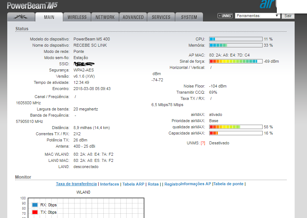Click firmware version v6.1.6 (XW)
The image size is (307, 218).
[x=84, y=76]
